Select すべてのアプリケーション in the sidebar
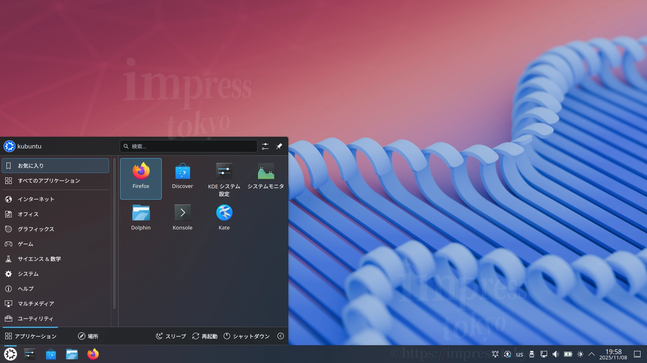 point(55,181)
